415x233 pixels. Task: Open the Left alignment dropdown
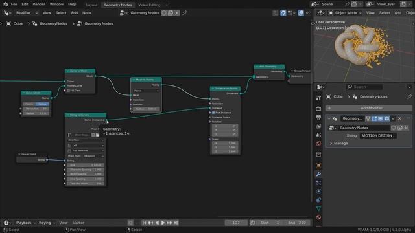86,145
